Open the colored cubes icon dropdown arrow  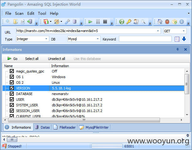pyautogui.click(x=51, y=22)
